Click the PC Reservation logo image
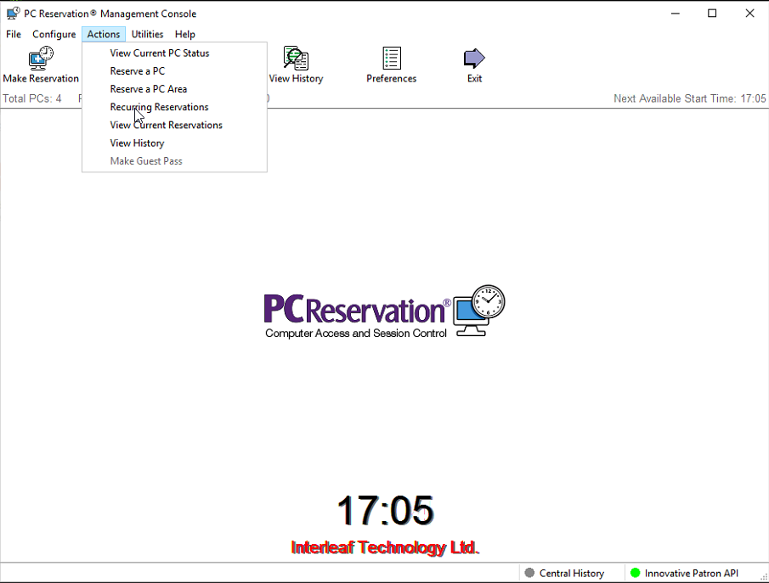The image size is (769, 583). coord(384,312)
